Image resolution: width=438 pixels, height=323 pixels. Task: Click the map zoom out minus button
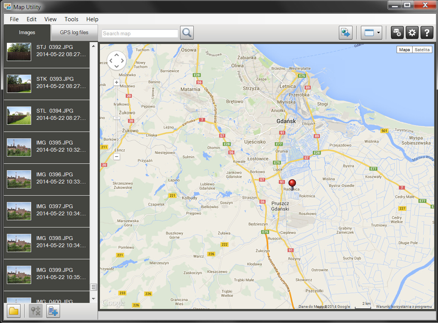point(117,157)
